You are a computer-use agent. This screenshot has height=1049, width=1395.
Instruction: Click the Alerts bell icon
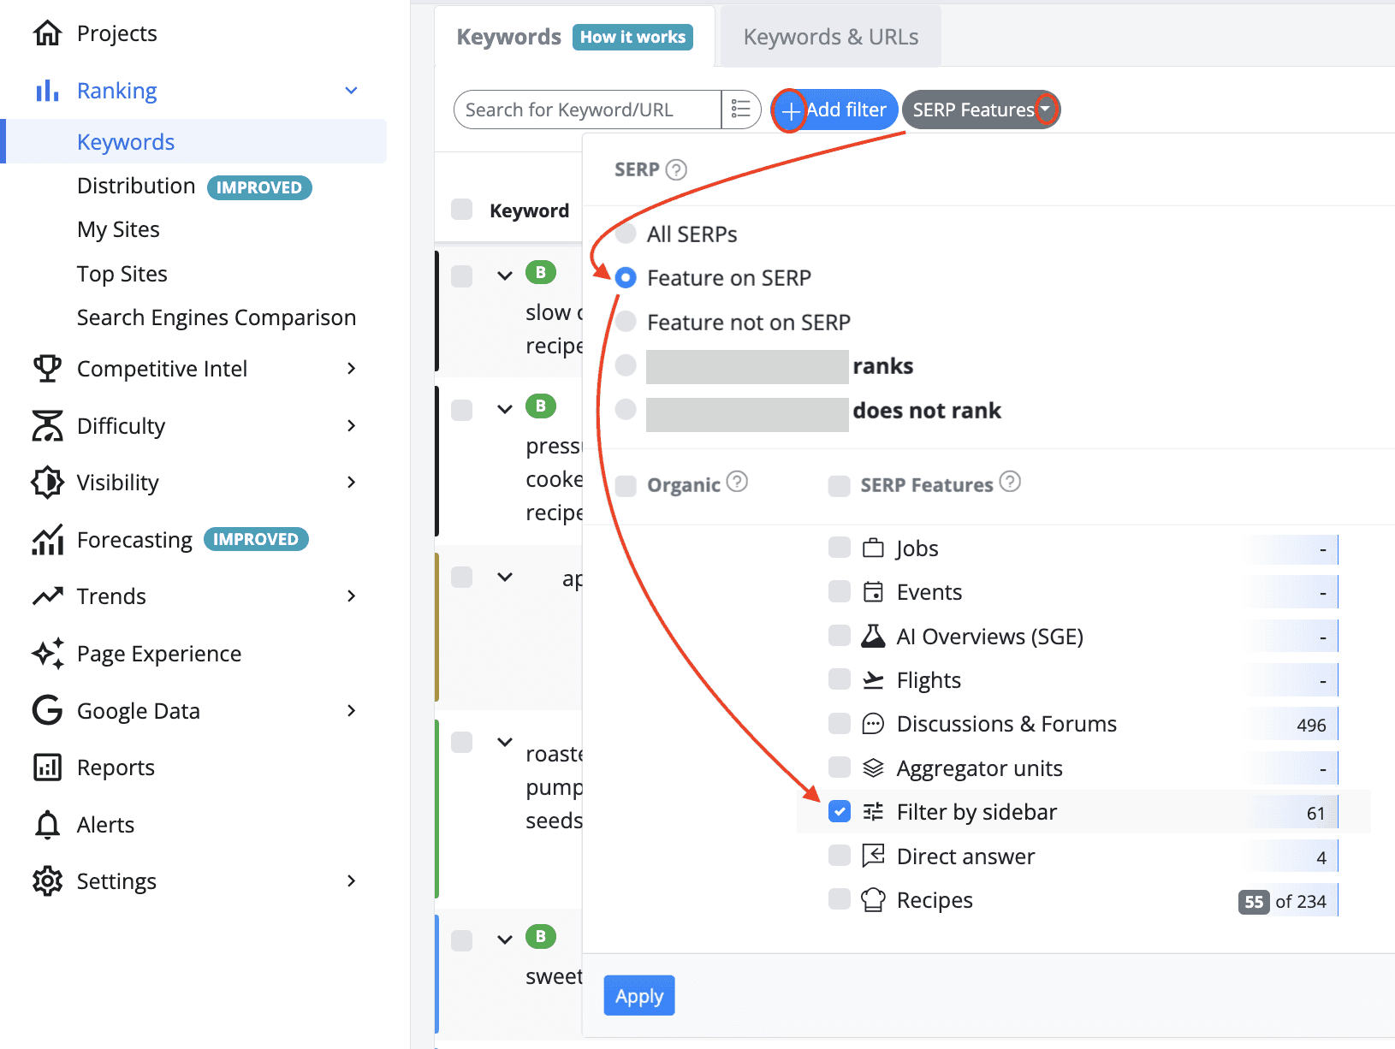[x=47, y=825]
